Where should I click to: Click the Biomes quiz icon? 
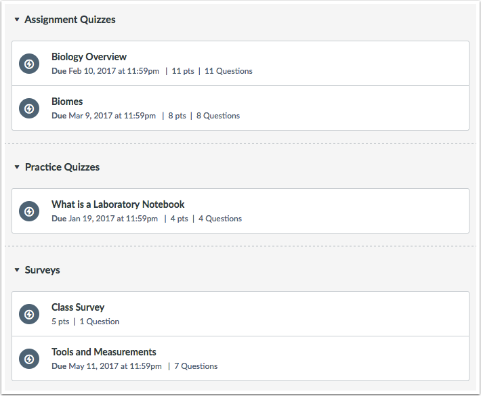[x=29, y=108]
